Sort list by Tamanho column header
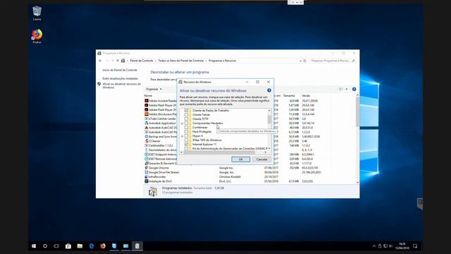Screen dimensions: 451x254 point(289,96)
